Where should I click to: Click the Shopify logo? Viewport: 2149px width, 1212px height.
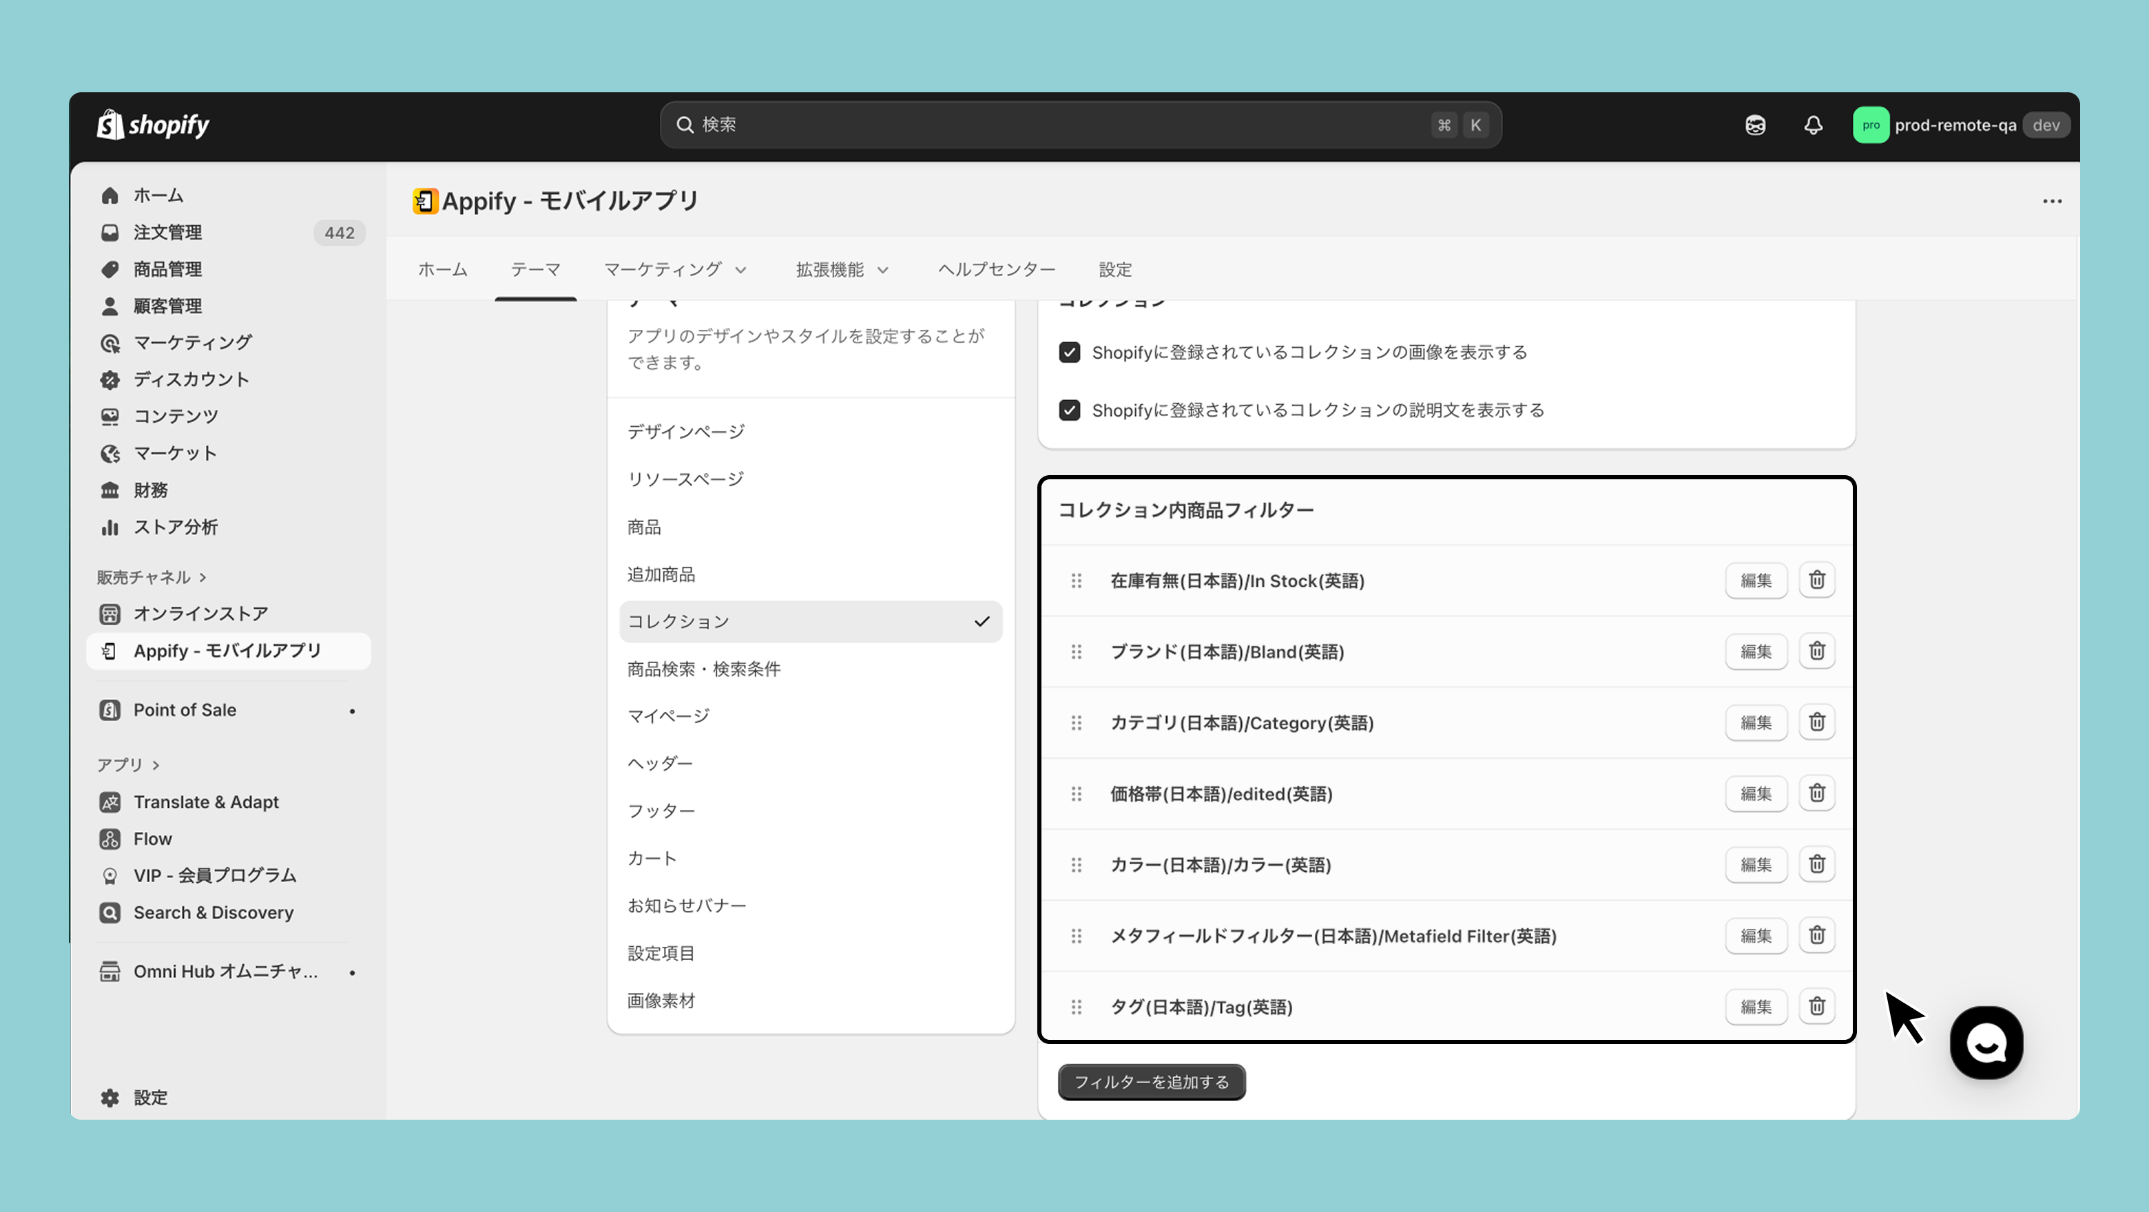click(154, 125)
